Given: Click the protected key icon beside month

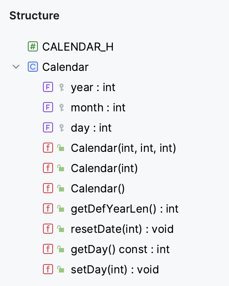Looking at the screenshot, I should (61, 108).
